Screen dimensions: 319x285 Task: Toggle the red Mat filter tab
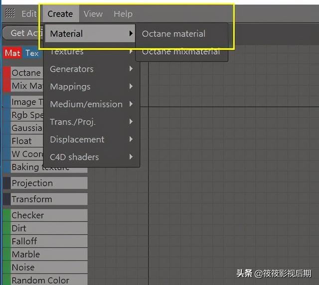tap(12, 53)
